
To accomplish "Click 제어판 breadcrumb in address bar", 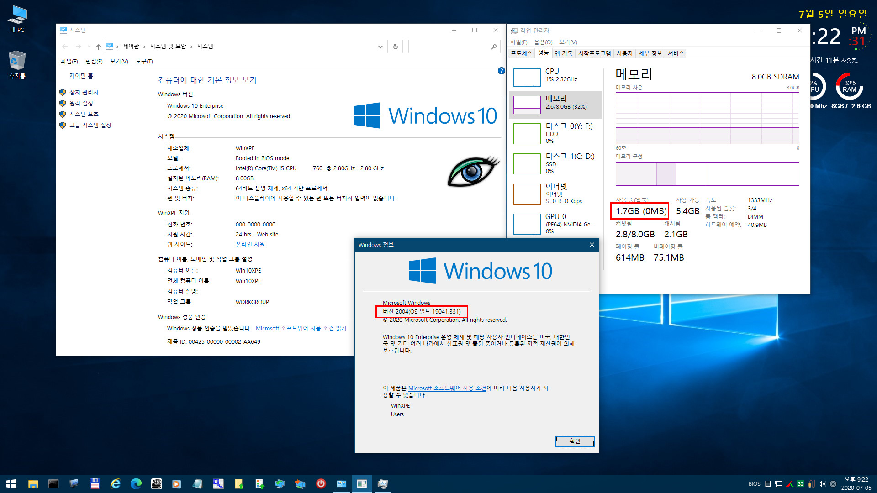I will tap(131, 47).
